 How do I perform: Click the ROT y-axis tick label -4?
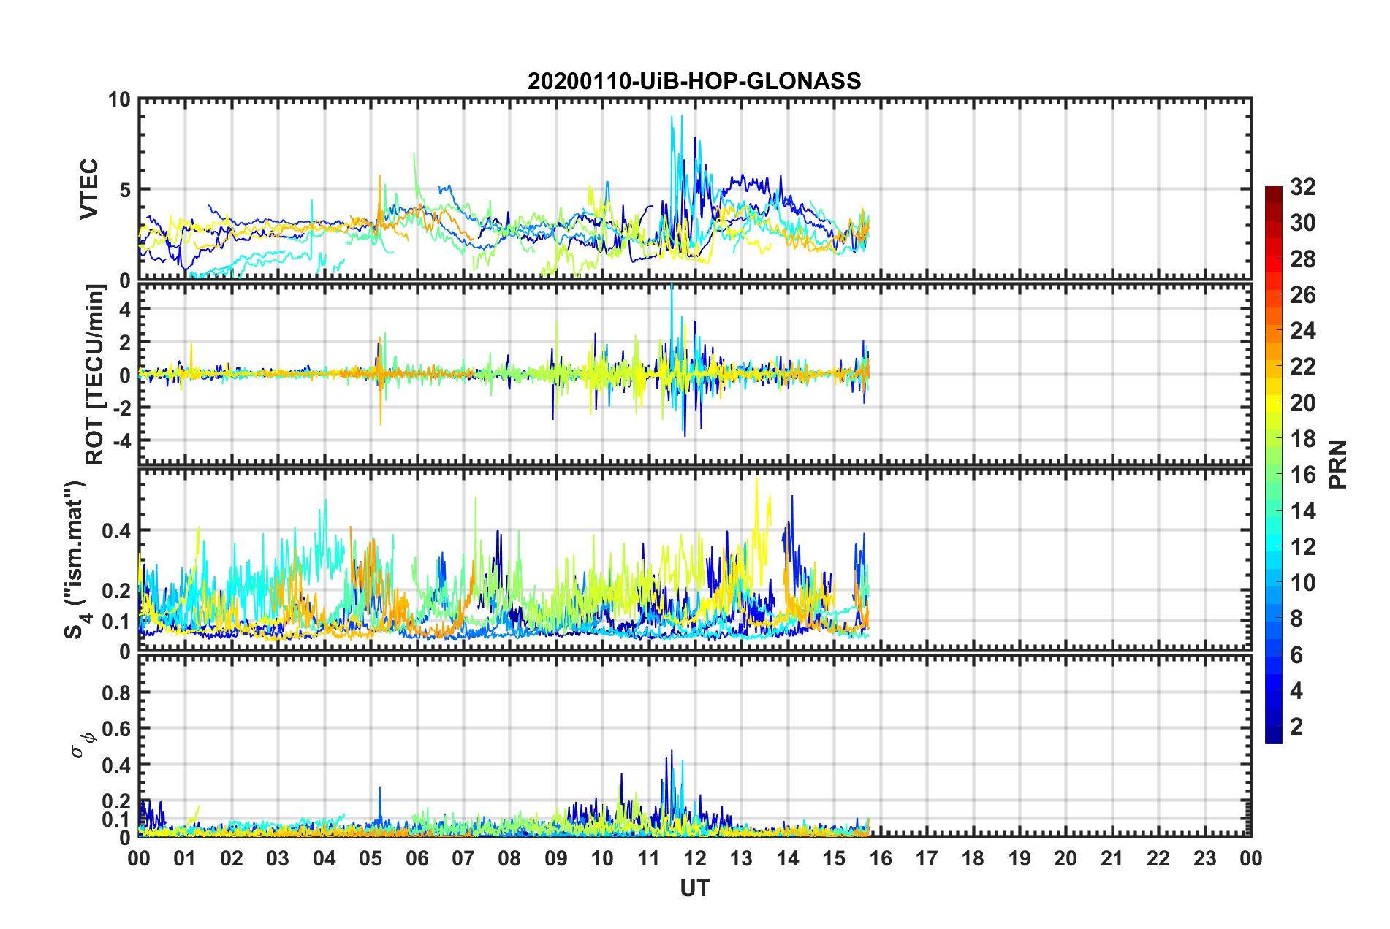coord(121,440)
